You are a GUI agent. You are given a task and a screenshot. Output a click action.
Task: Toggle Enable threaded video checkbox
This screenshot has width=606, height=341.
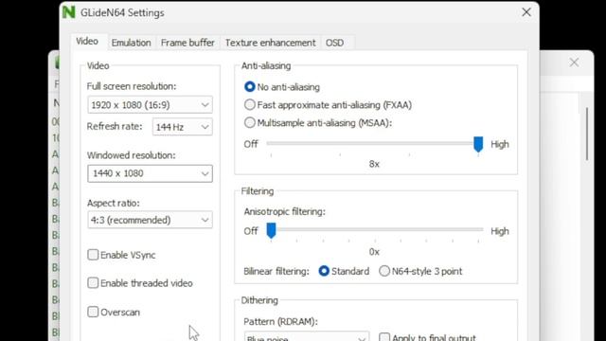pyautogui.click(x=93, y=283)
